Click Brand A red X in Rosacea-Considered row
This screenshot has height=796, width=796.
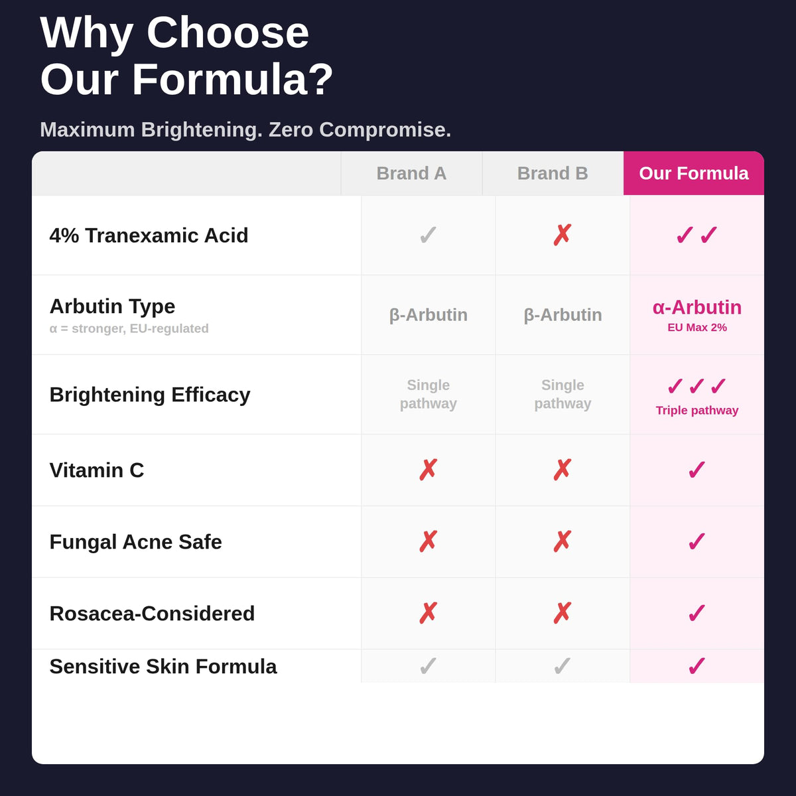[428, 614]
